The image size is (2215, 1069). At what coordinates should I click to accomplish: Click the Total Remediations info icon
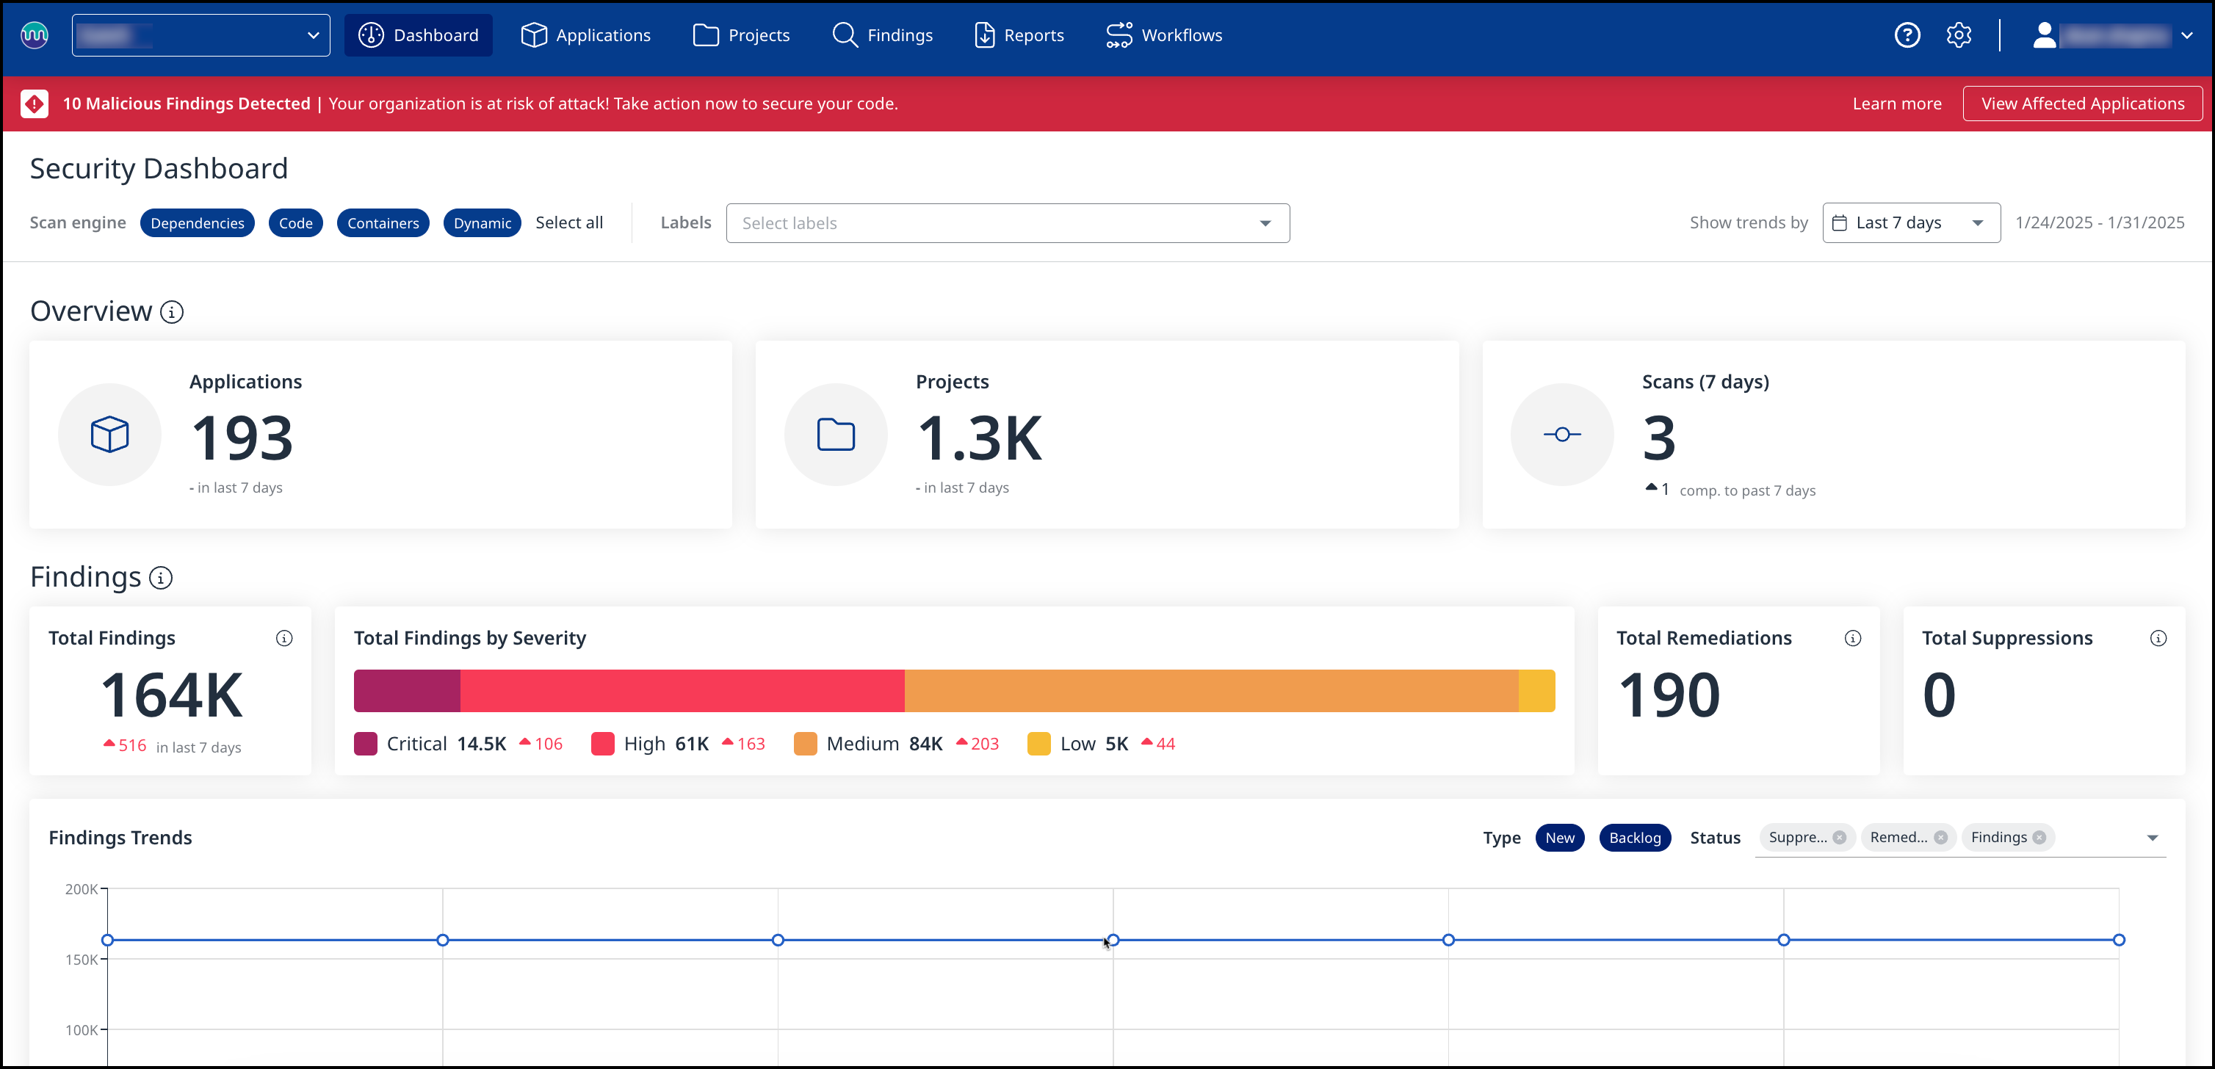pyautogui.click(x=1852, y=637)
